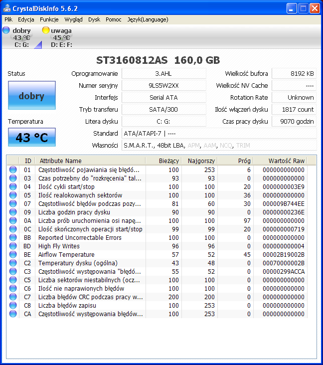
Task: Click the Własności features field
Action: click(219, 145)
